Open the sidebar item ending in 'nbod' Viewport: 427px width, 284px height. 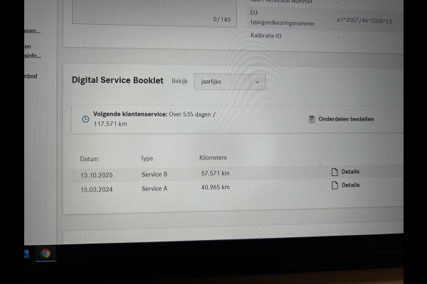coord(31,76)
